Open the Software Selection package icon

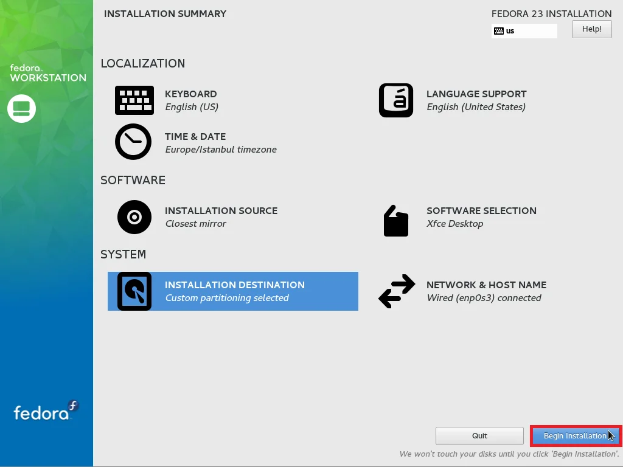tap(395, 221)
